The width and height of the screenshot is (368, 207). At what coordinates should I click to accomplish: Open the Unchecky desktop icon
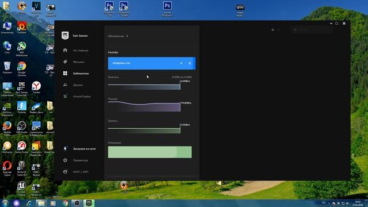(7, 147)
